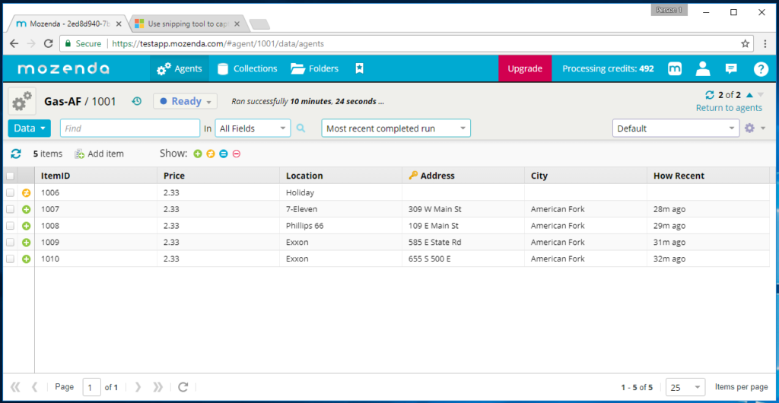Click into the Find search field

click(129, 129)
